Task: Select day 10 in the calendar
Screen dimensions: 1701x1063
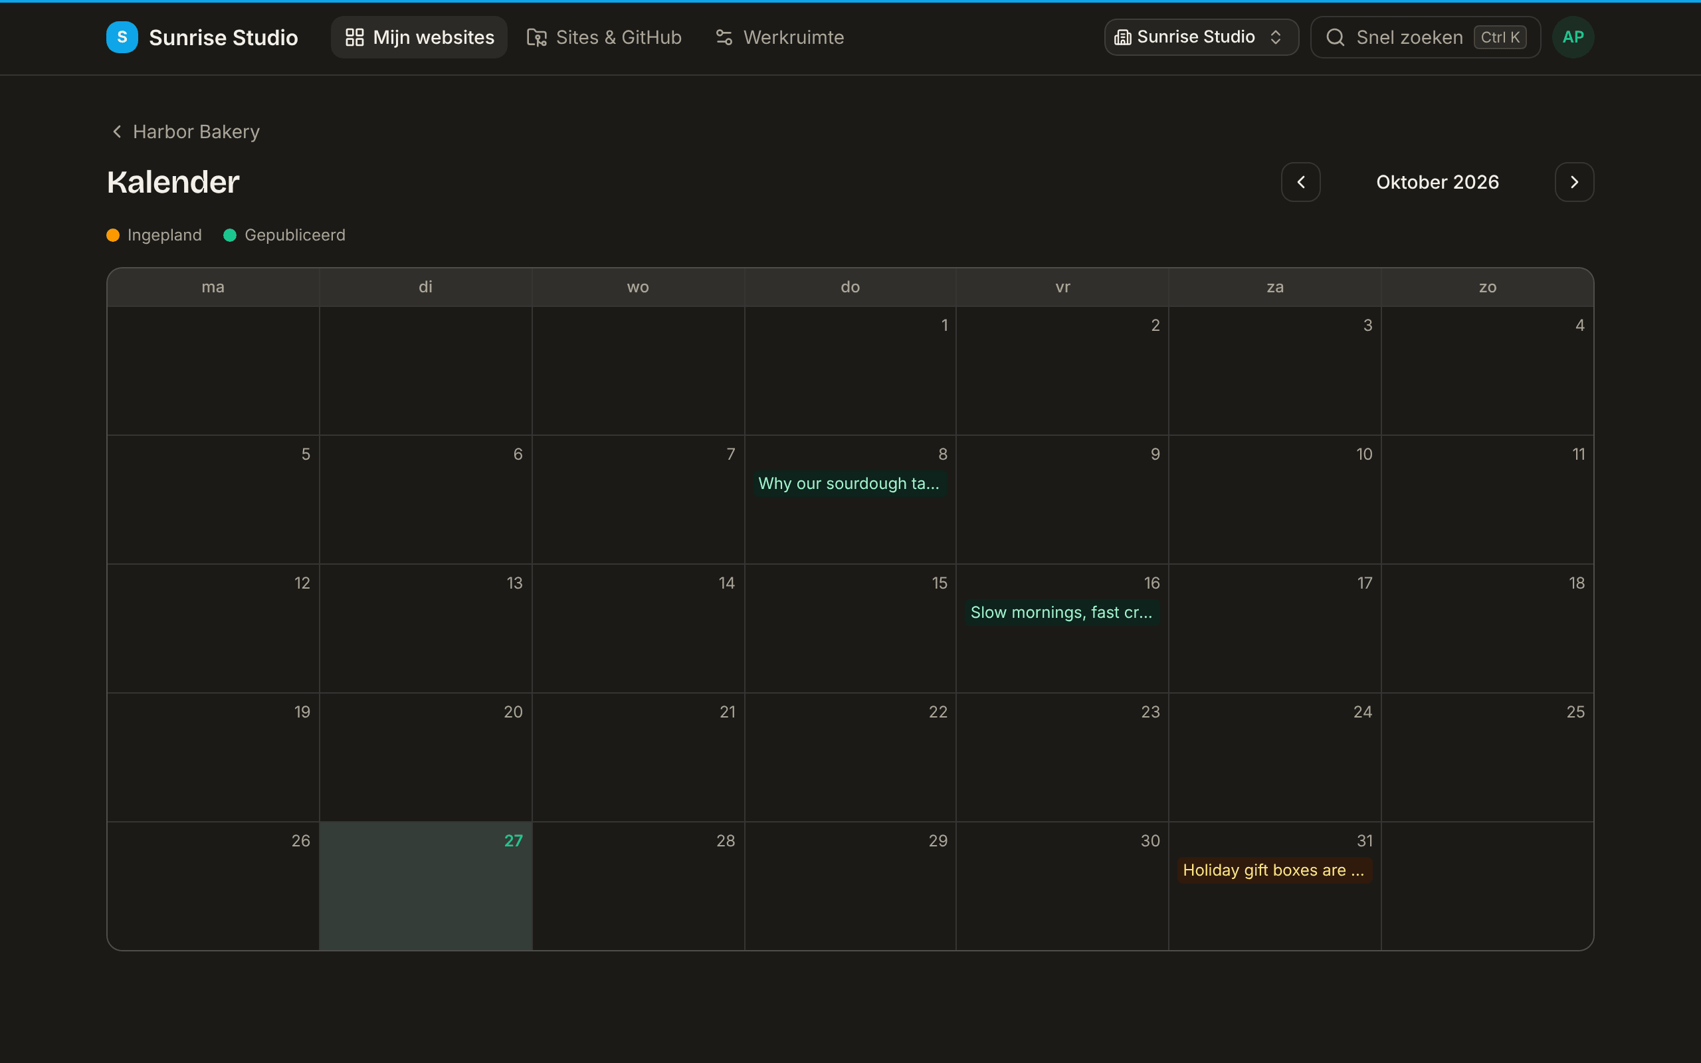Action: click(x=1274, y=499)
